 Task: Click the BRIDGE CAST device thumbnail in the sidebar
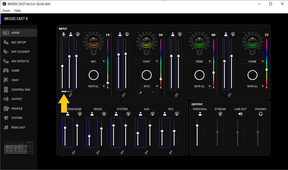[x=19, y=147]
